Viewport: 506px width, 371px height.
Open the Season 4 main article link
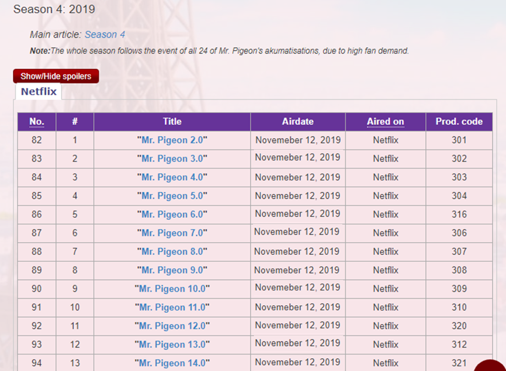point(105,35)
